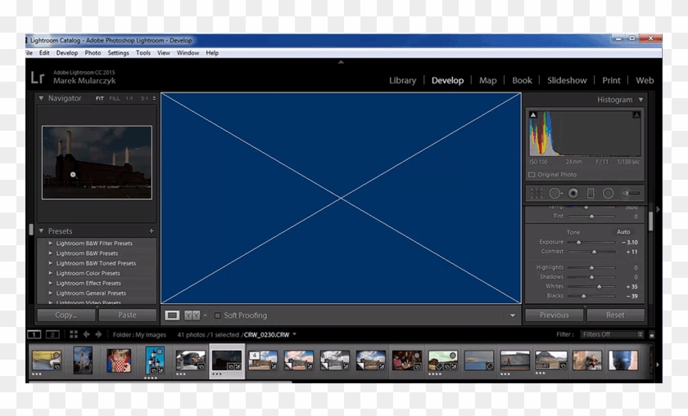Collapse the Presets panel
The width and height of the screenshot is (688, 416).
click(41, 230)
